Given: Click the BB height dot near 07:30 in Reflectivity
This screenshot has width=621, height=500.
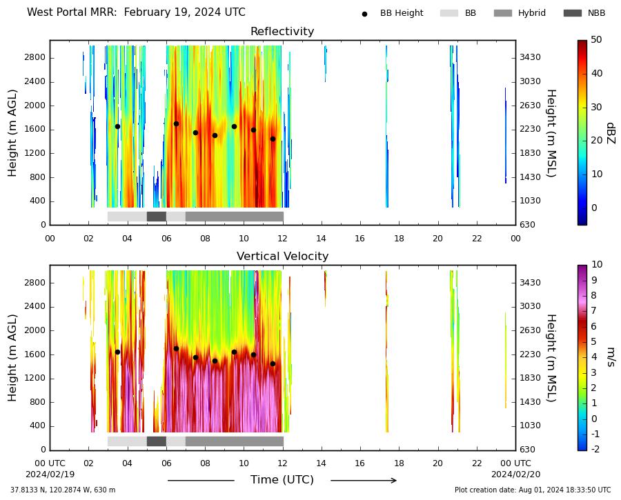Looking at the screenshot, I should tap(196, 133).
